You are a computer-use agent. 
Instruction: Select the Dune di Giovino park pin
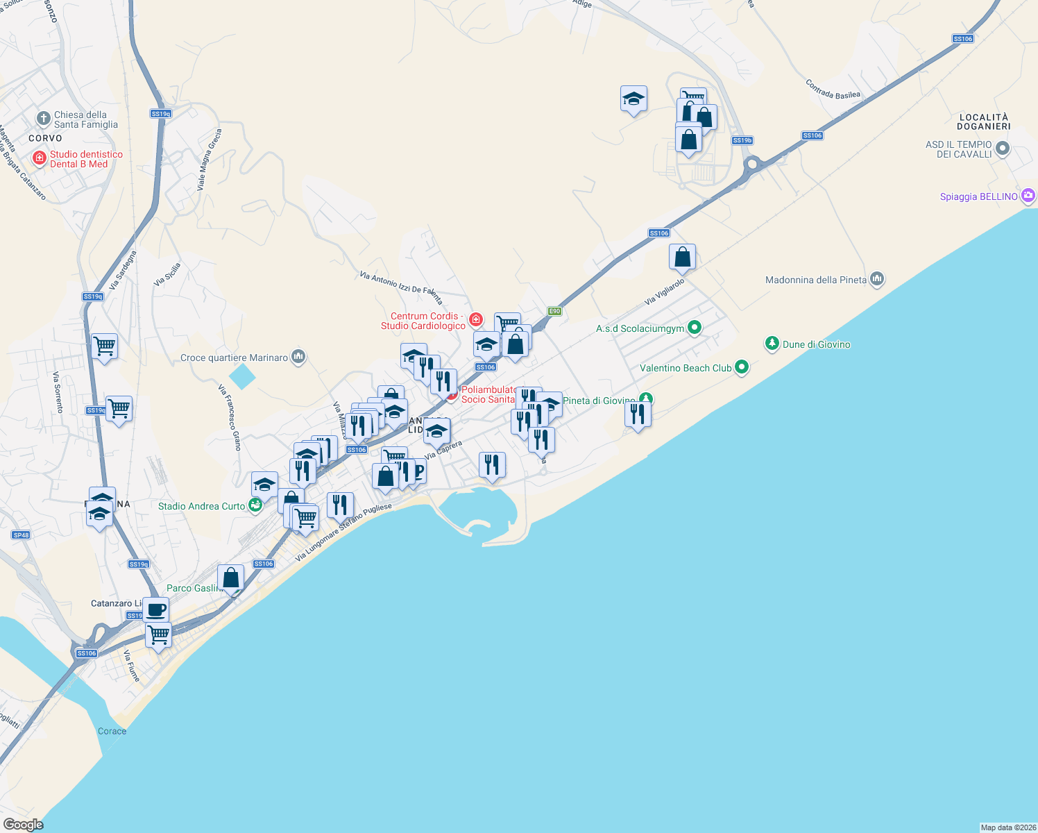772,343
